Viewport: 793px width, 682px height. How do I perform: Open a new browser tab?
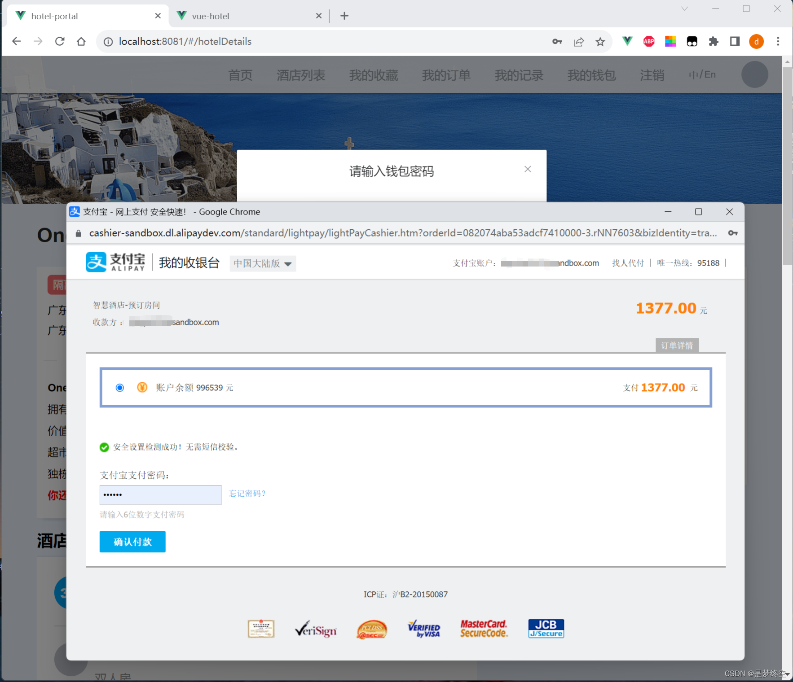(344, 16)
